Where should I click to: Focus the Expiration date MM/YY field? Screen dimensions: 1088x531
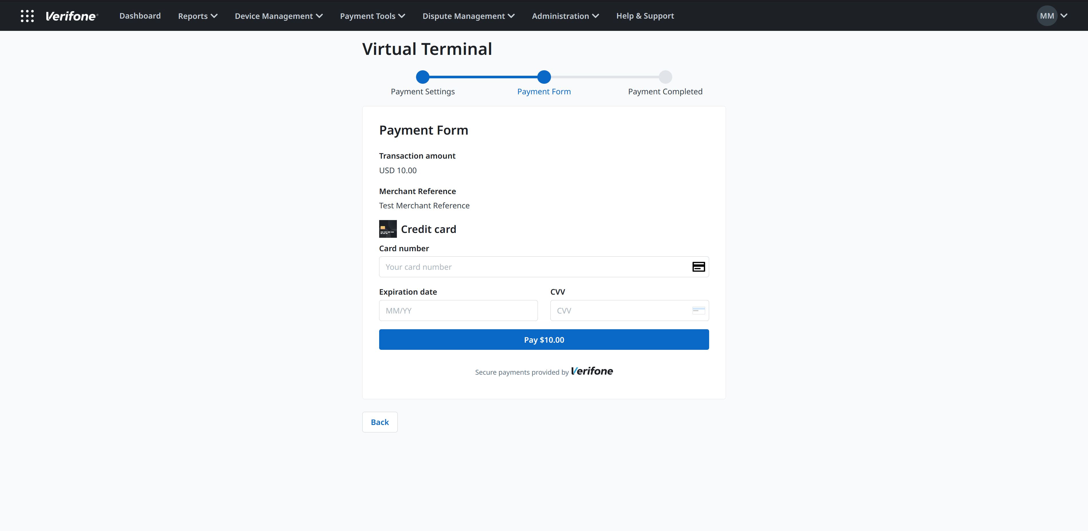click(x=458, y=311)
